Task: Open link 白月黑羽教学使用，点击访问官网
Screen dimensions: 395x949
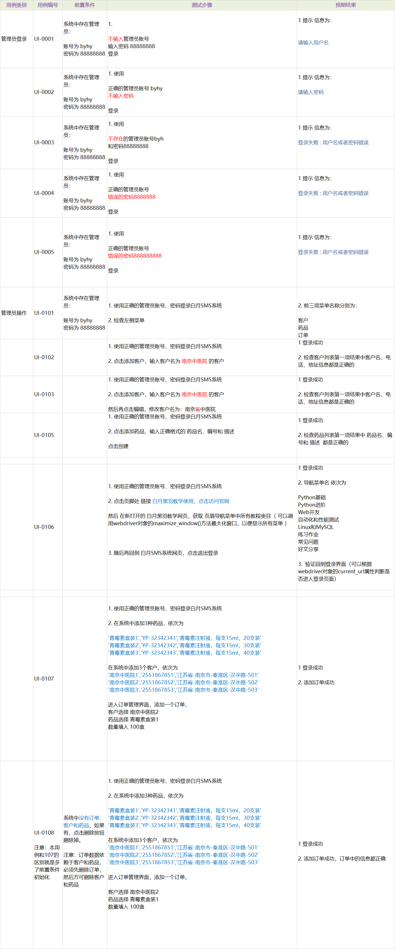Action: point(191,501)
